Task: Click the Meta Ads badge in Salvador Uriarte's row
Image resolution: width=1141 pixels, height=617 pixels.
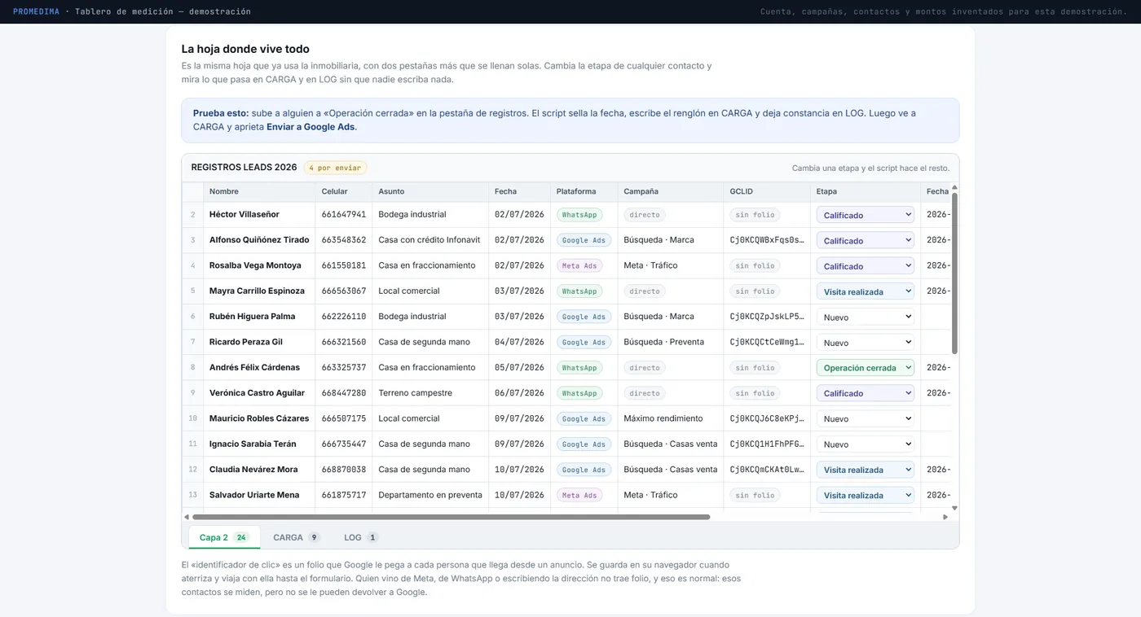Action: pos(579,495)
